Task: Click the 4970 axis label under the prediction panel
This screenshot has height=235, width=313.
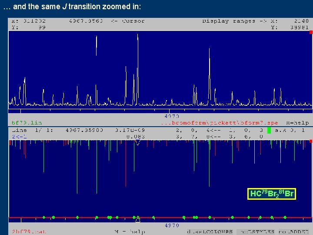Action: [x=172, y=225]
